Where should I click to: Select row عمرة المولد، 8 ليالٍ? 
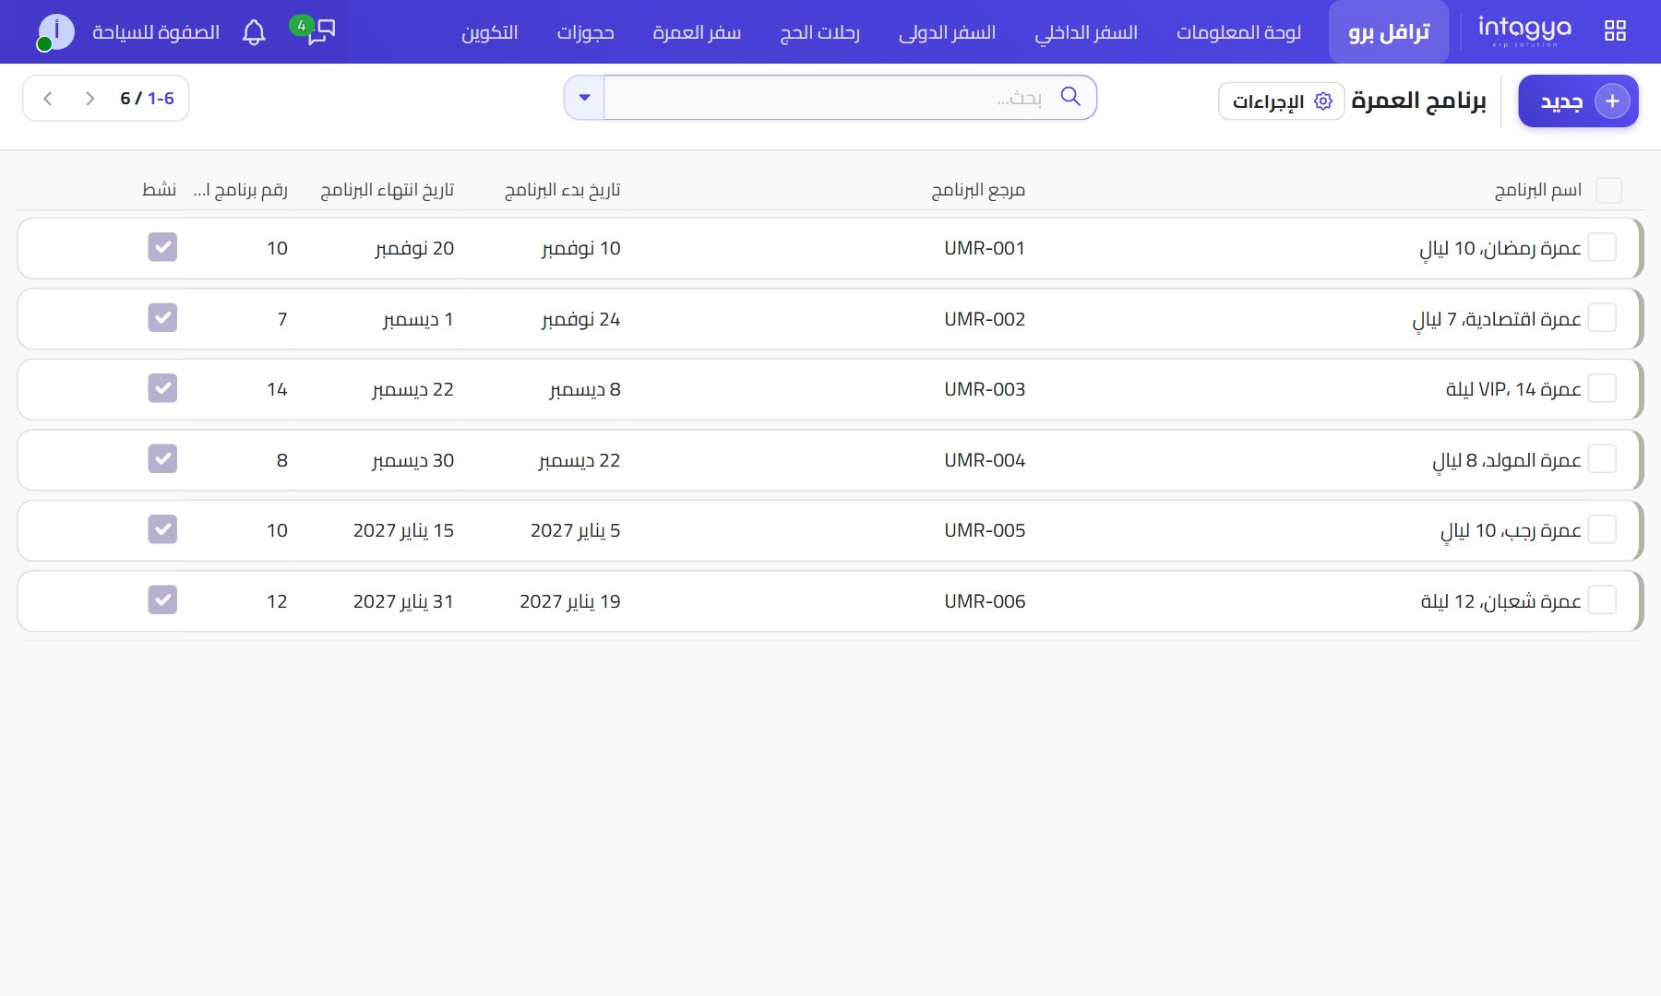[x=1603, y=459]
